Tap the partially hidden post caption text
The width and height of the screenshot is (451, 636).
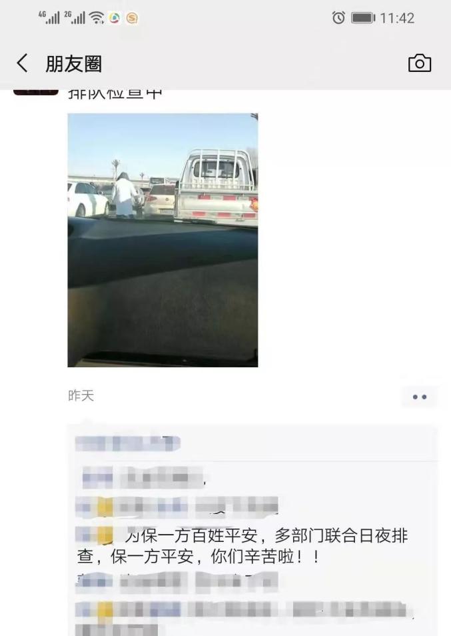point(115,94)
